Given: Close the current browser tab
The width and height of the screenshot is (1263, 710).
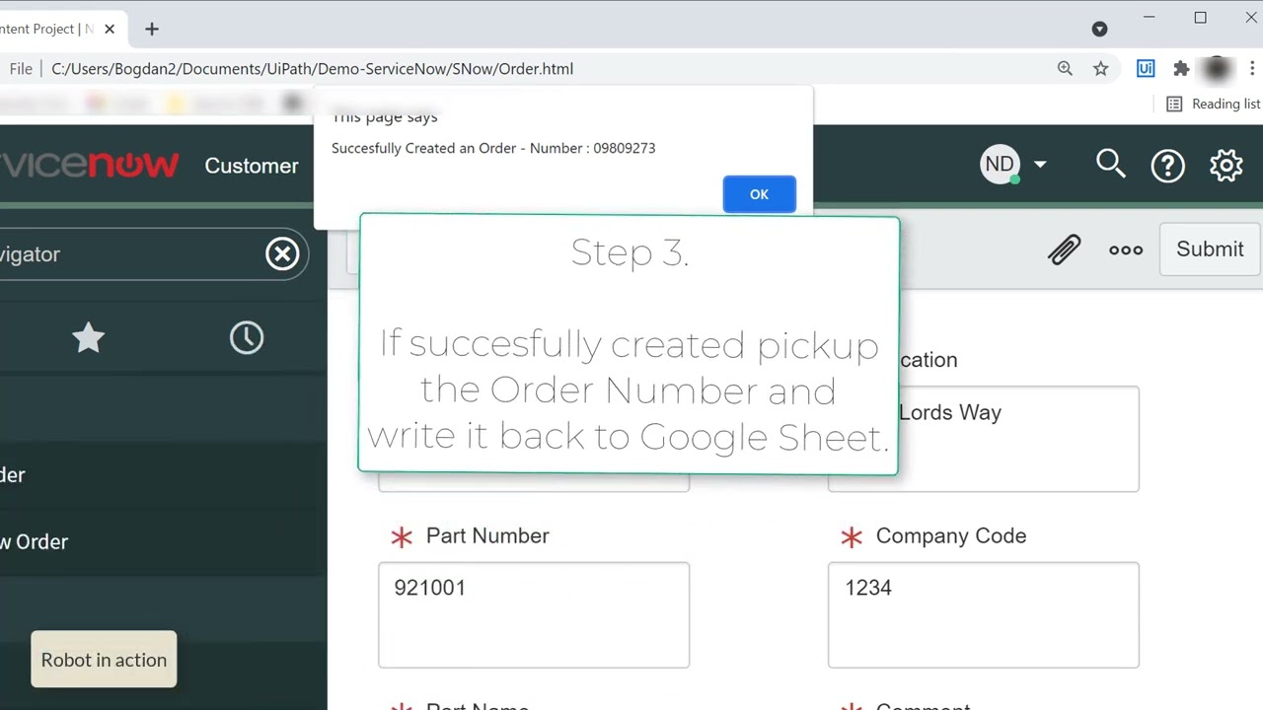Looking at the screenshot, I should [x=110, y=29].
